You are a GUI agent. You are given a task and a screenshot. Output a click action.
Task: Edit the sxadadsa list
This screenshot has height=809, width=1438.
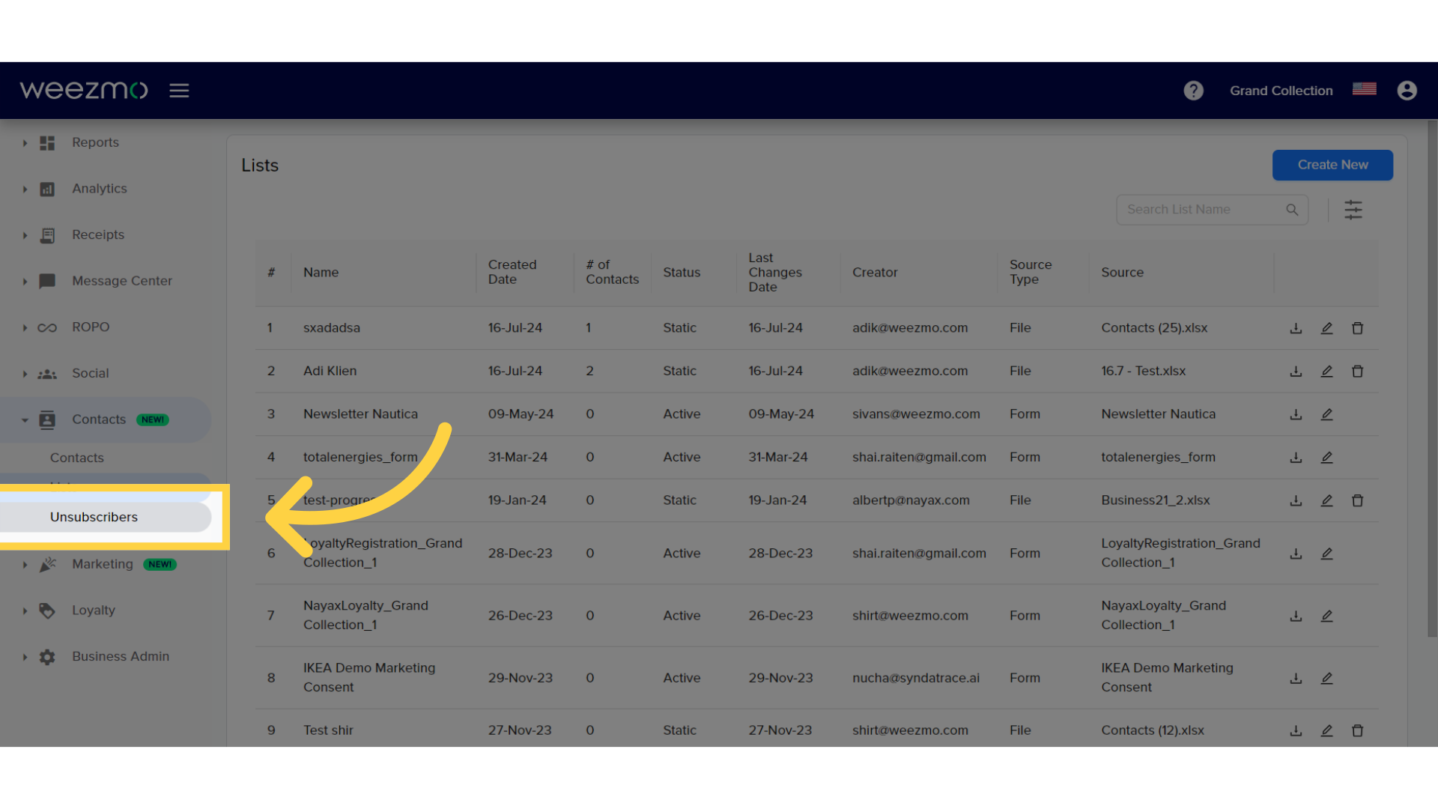pyautogui.click(x=1326, y=328)
